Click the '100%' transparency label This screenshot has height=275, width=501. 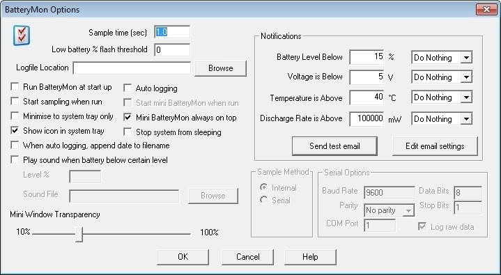[x=209, y=233]
